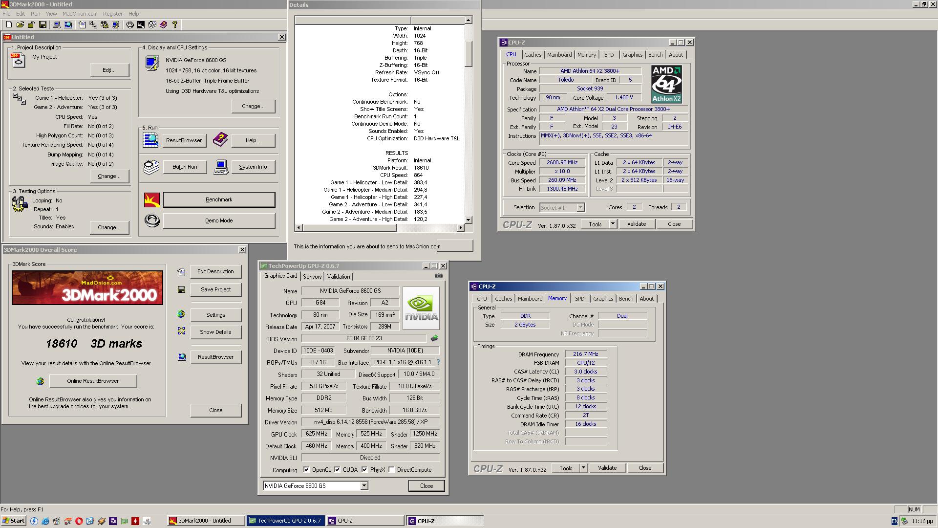Image resolution: width=938 pixels, height=528 pixels.
Task: Switch to Validation tab in GPU-Z
Action: tap(339, 277)
